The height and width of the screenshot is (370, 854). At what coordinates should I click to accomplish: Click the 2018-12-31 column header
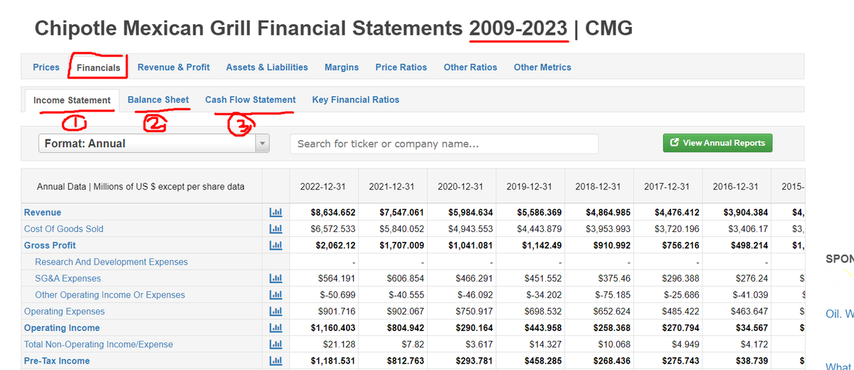point(598,186)
